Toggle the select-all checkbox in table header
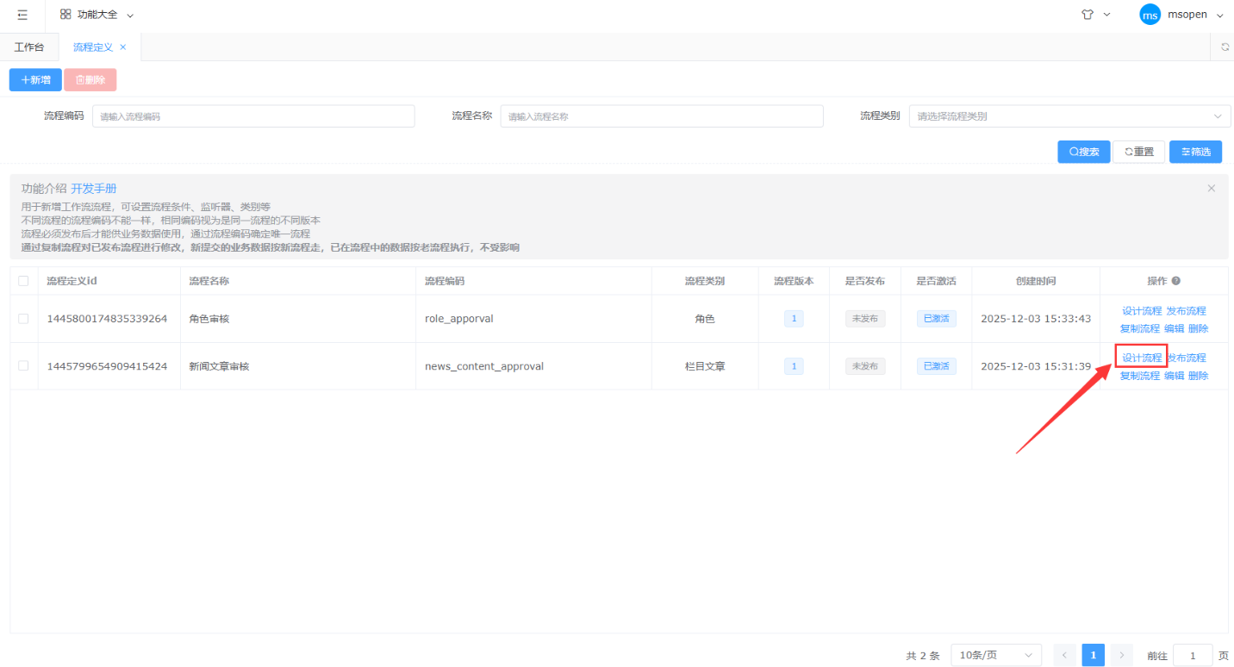The height and width of the screenshot is (667, 1234). (x=23, y=281)
